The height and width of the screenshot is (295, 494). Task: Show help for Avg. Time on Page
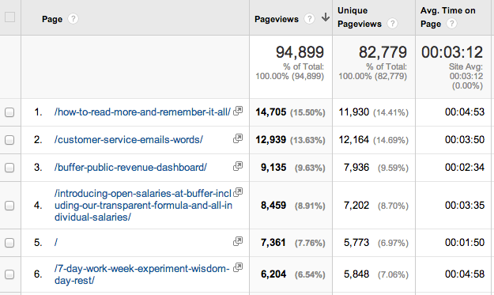click(451, 24)
